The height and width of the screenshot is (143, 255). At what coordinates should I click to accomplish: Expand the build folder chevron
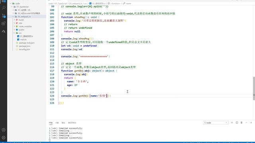14,20
